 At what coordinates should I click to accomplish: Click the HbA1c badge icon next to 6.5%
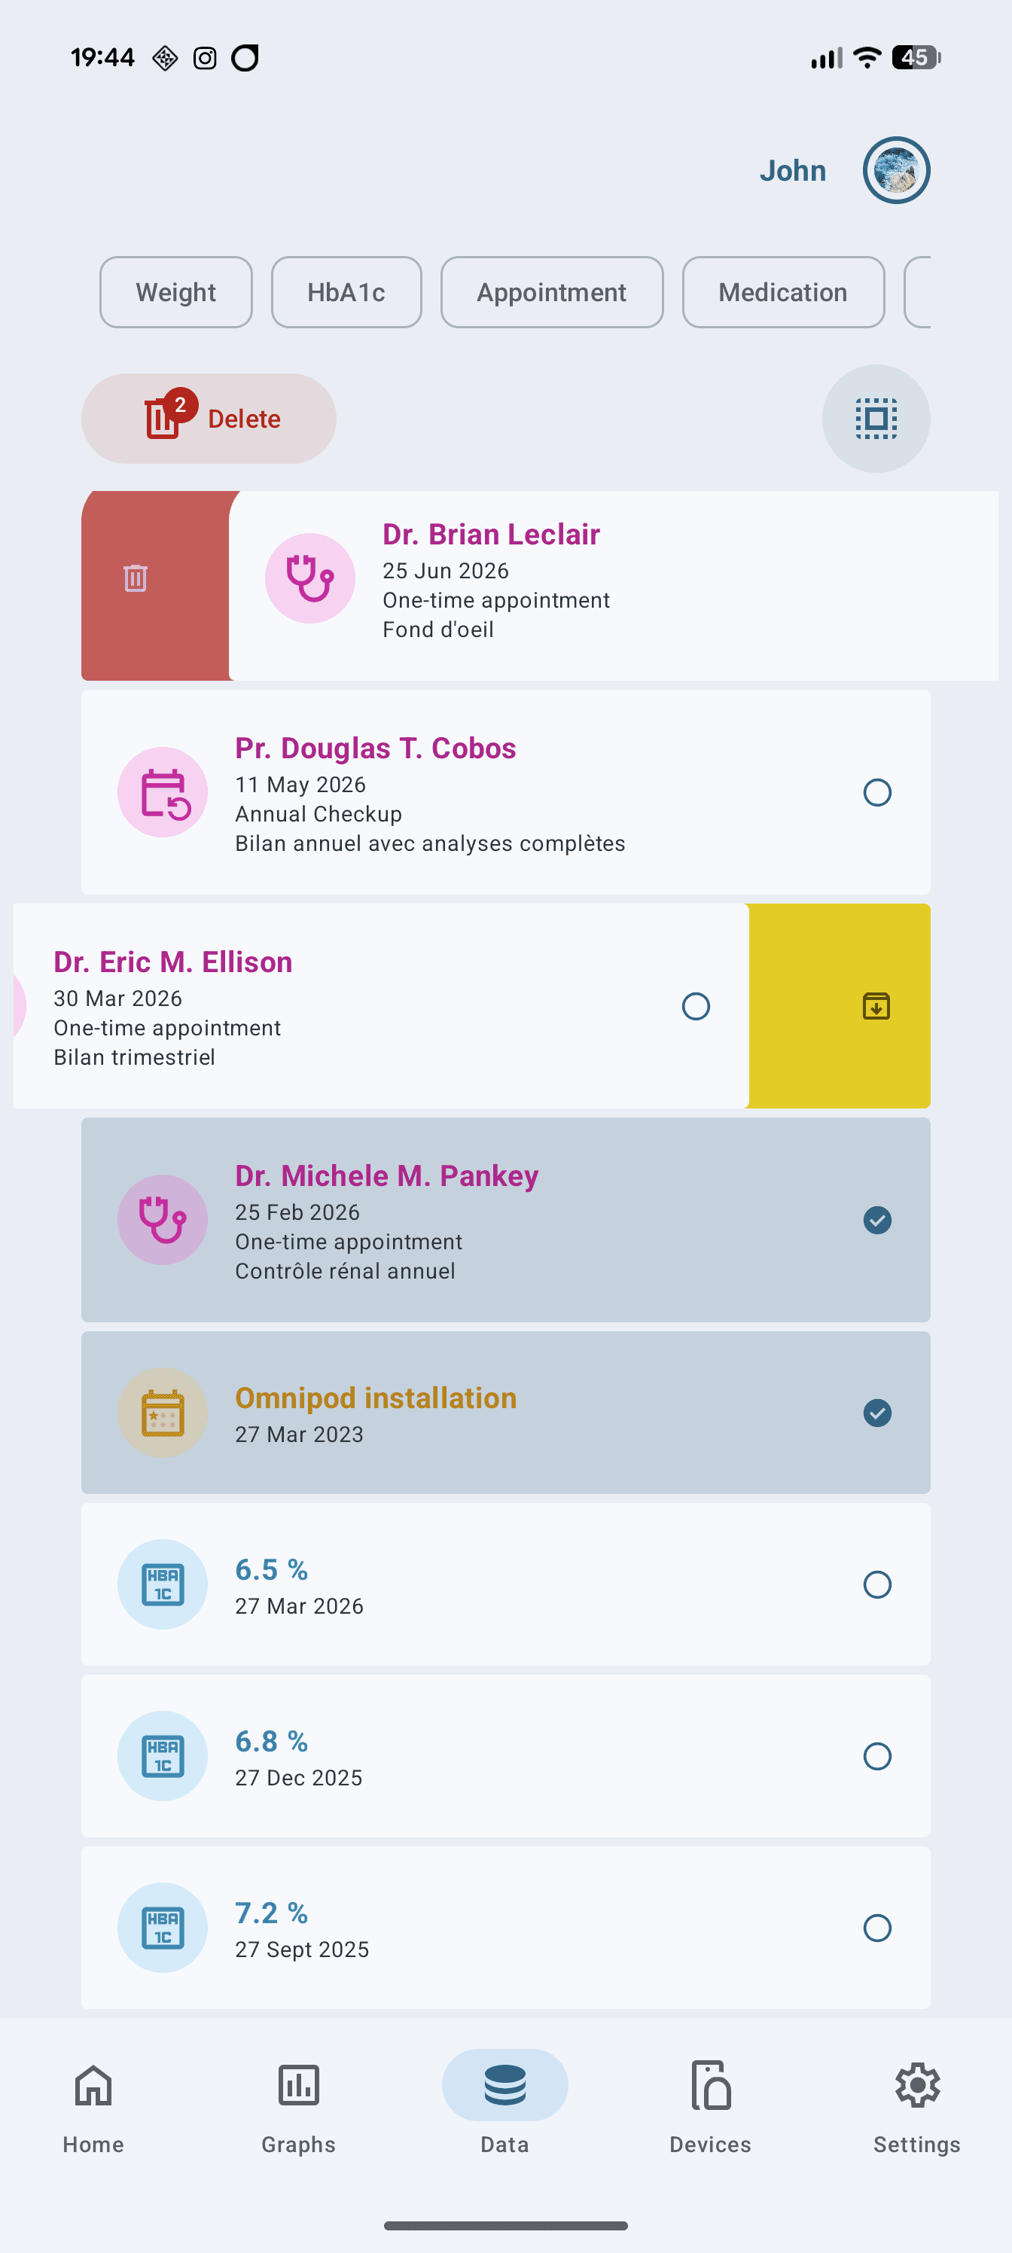tap(162, 1584)
